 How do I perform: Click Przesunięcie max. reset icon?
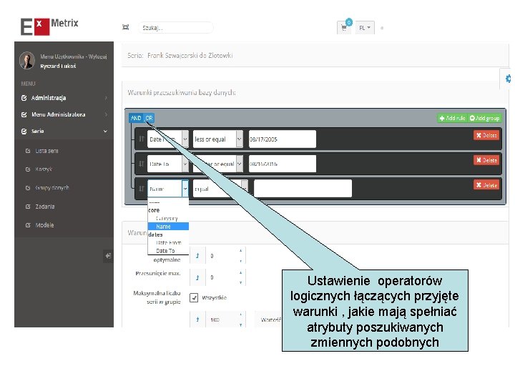click(197, 277)
